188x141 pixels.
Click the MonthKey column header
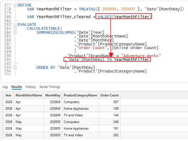click(x=53, y=95)
